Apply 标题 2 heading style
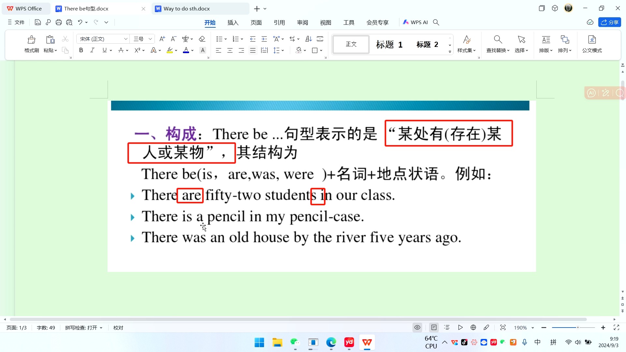The height and width of the screenshot is (352, 626). pos(427,44)
